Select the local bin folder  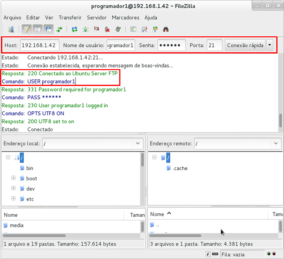click(x=30, y=168)
